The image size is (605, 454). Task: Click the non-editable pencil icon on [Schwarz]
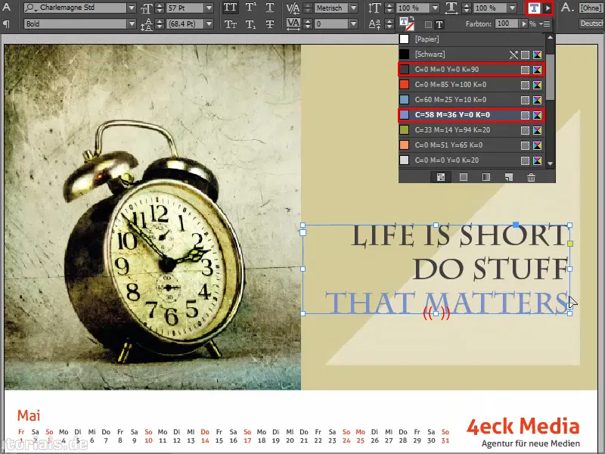(x=513, y=54)
